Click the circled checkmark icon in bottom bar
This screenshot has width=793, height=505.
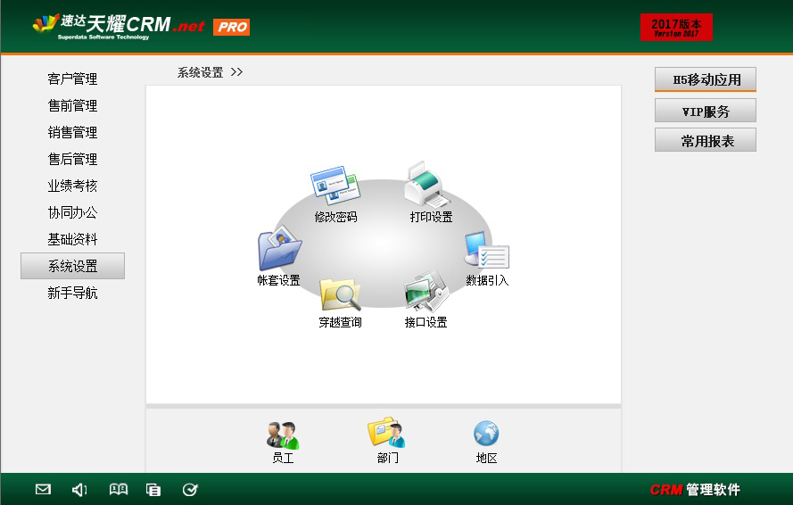[190, 489]
